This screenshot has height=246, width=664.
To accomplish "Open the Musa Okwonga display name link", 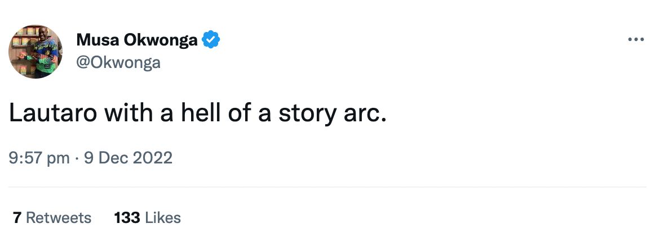I will pos(137,40).
